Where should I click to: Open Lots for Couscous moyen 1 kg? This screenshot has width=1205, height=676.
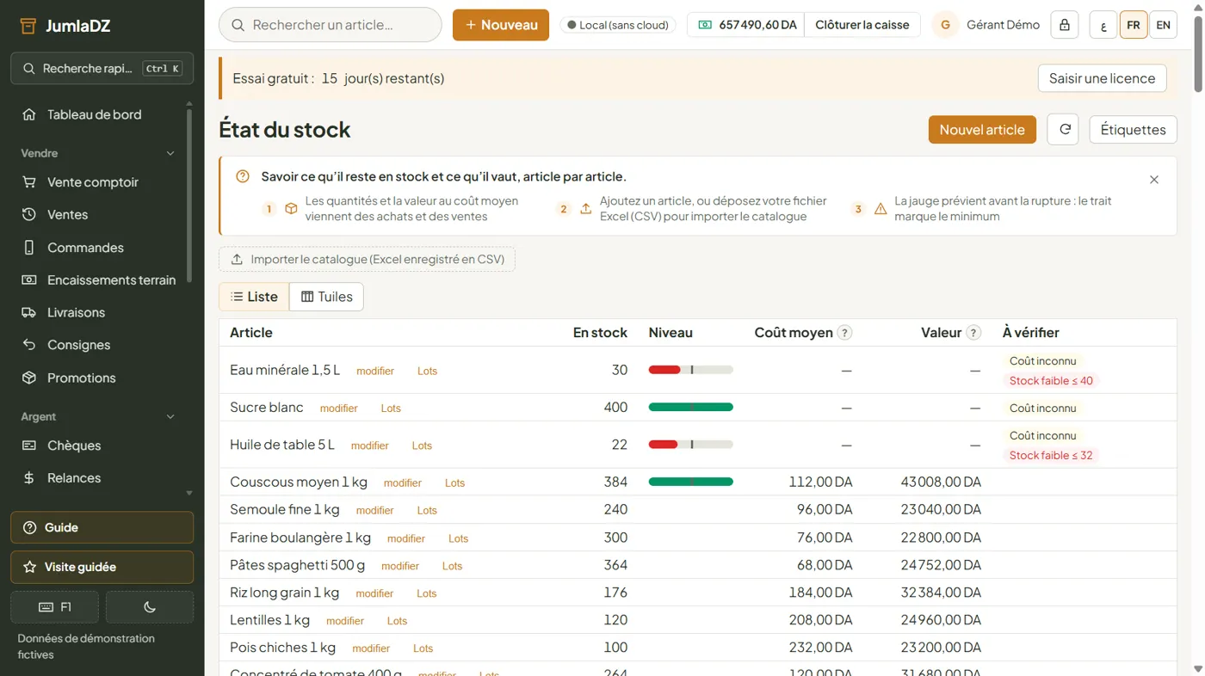pyautogui.click(x=454, y=483)
